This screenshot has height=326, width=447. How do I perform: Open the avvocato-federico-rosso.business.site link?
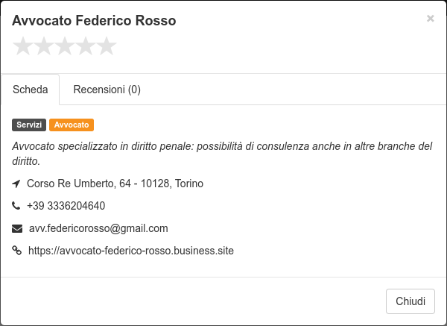(x=131, y=251)
